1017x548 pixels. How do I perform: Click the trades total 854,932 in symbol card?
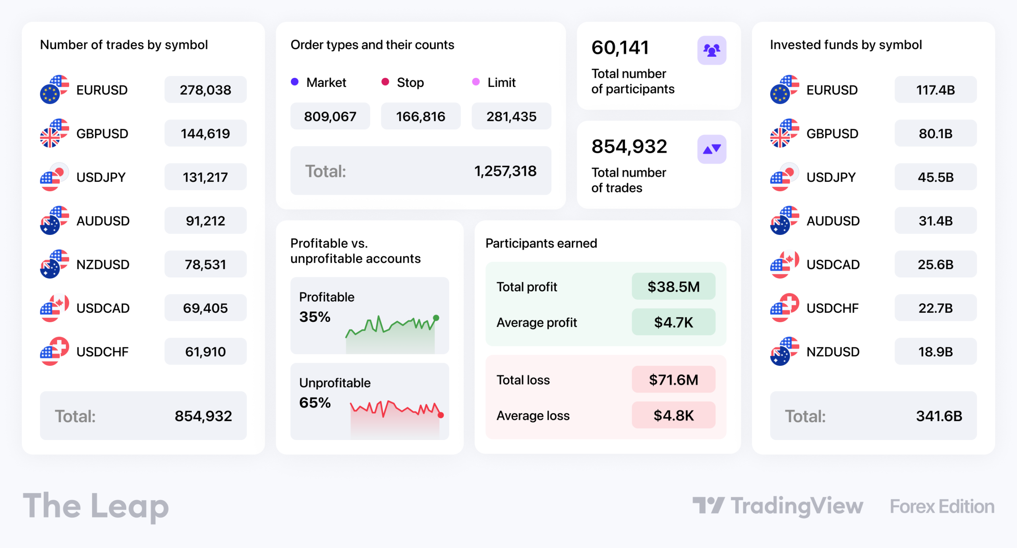203,416
